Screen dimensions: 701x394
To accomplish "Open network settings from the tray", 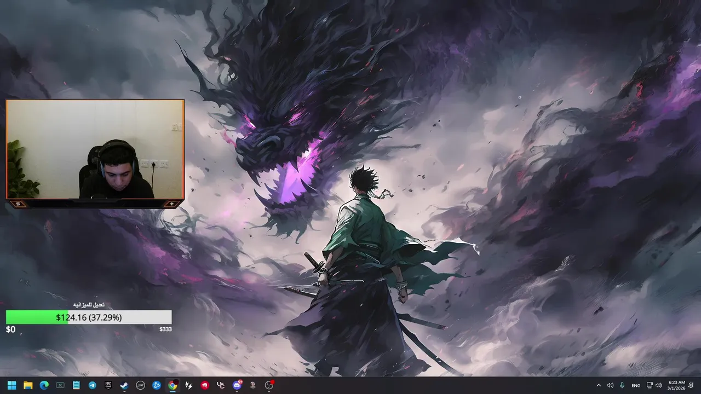I will (650, 385).
